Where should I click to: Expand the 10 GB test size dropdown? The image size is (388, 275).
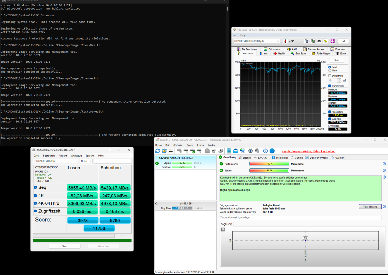tap(86, 161)
